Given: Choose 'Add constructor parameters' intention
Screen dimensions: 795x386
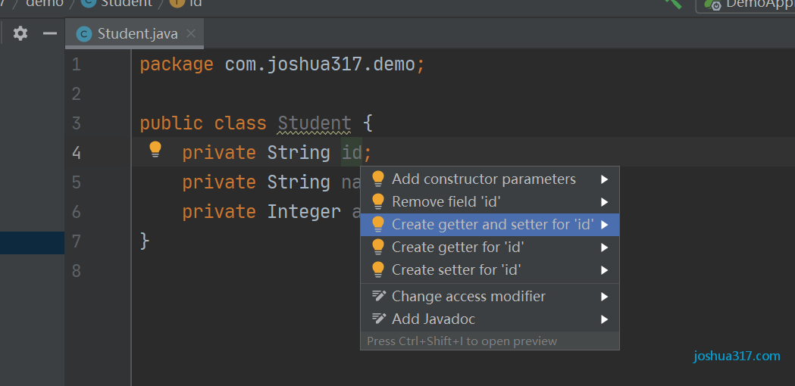Looking at the screenshot, I should [490, 179].
